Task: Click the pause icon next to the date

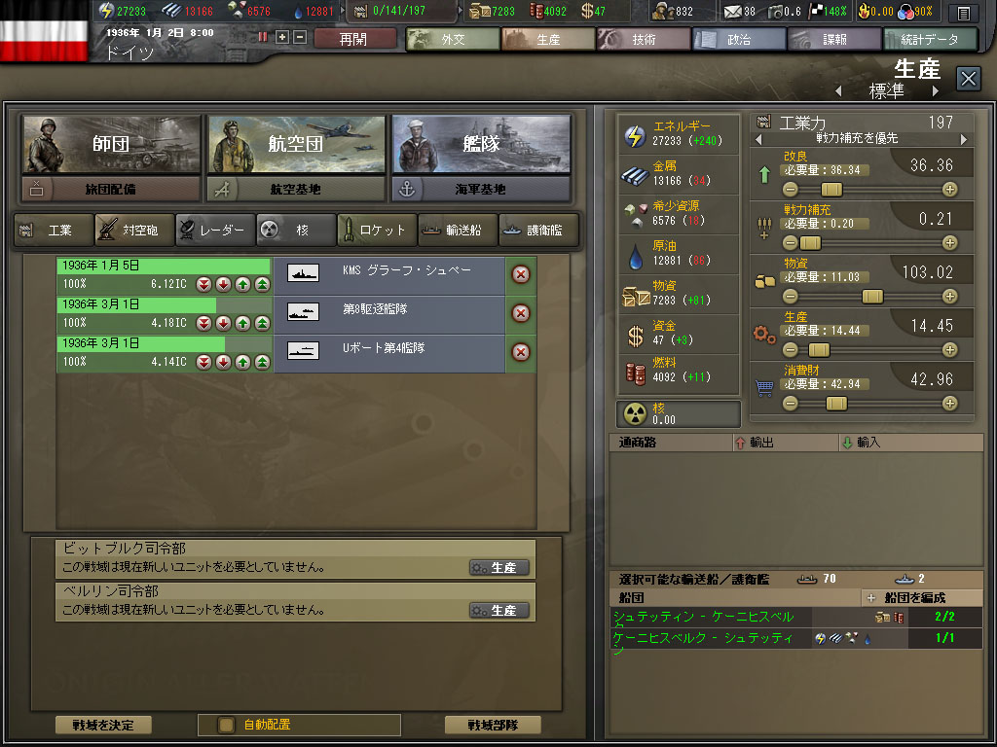Action: (263, 37)
